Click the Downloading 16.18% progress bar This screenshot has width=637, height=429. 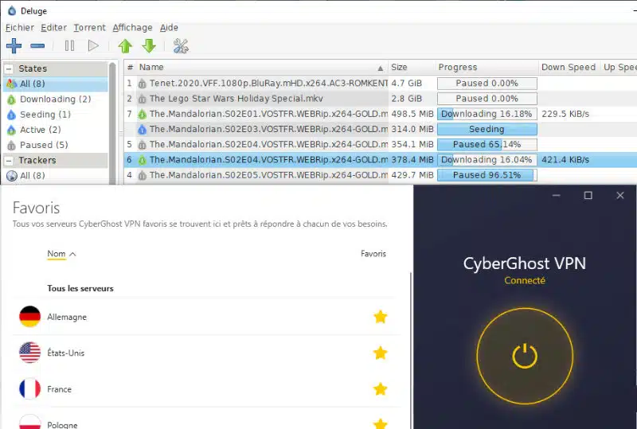point(487,114)
